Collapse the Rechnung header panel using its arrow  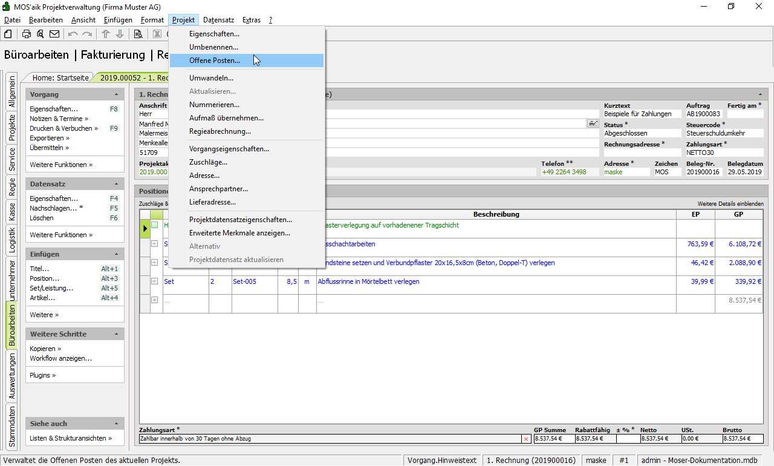(759, 95)
